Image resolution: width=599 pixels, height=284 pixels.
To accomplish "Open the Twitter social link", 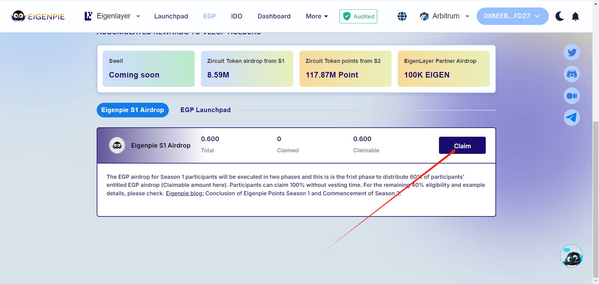I will 572,52.
